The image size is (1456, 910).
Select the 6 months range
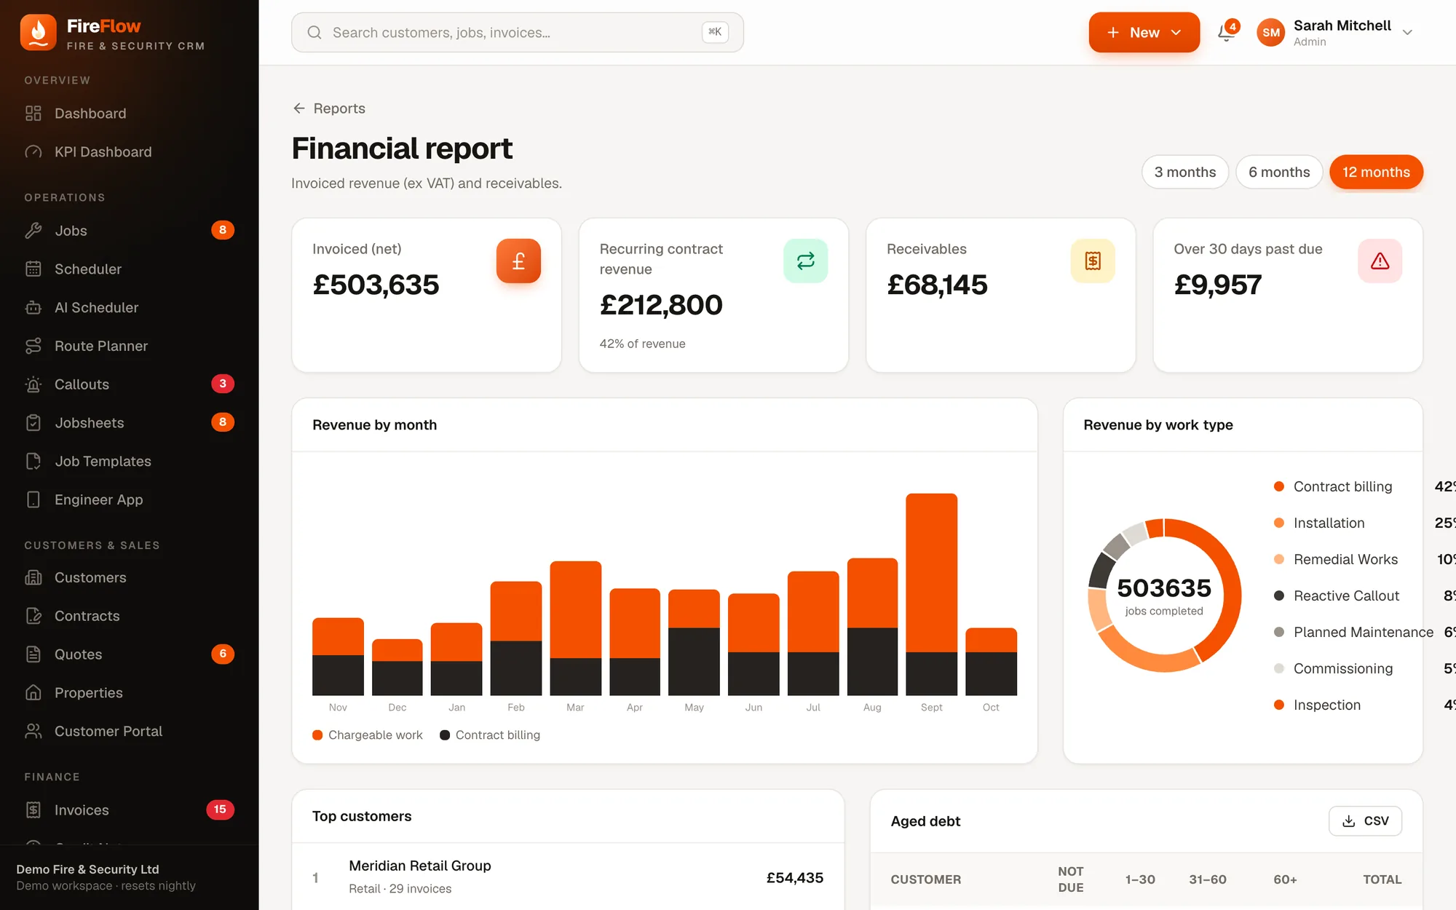tap(1279, 172)
